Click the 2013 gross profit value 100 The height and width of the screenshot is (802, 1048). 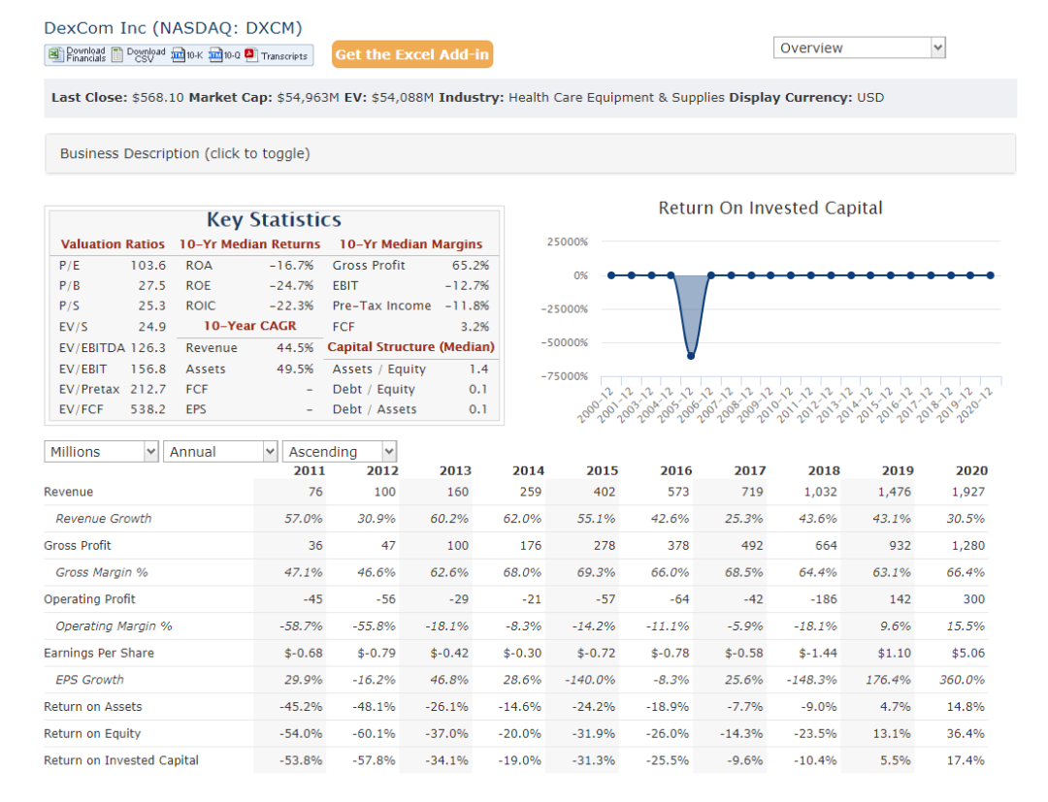[x=457, y=546]
